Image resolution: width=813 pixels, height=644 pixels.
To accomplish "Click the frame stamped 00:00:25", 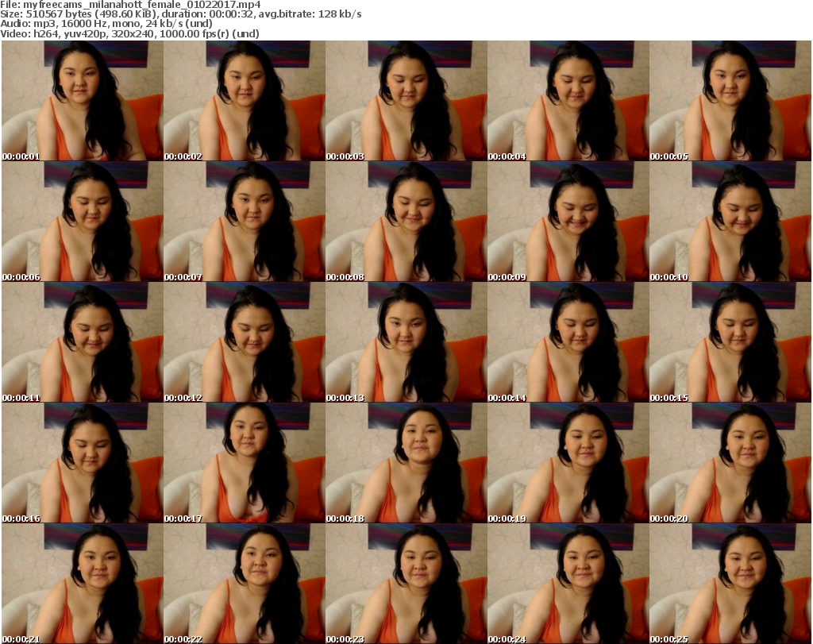I will (x=730, y=584).
